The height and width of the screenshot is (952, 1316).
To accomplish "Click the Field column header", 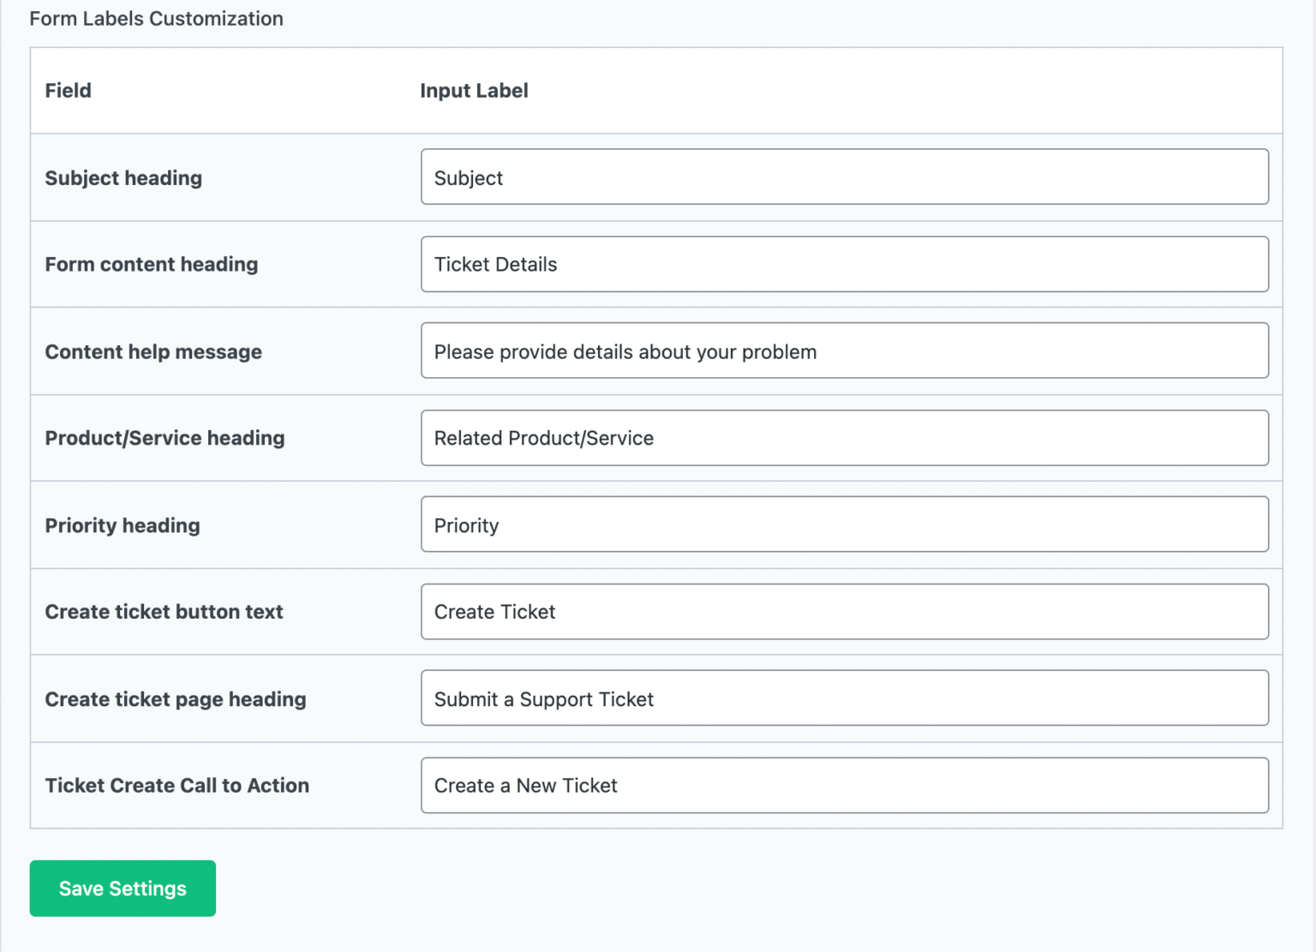I will (68, 90).
